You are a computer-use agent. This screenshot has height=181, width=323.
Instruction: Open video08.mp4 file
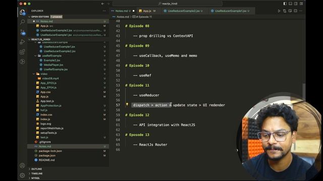pos(50,78)
